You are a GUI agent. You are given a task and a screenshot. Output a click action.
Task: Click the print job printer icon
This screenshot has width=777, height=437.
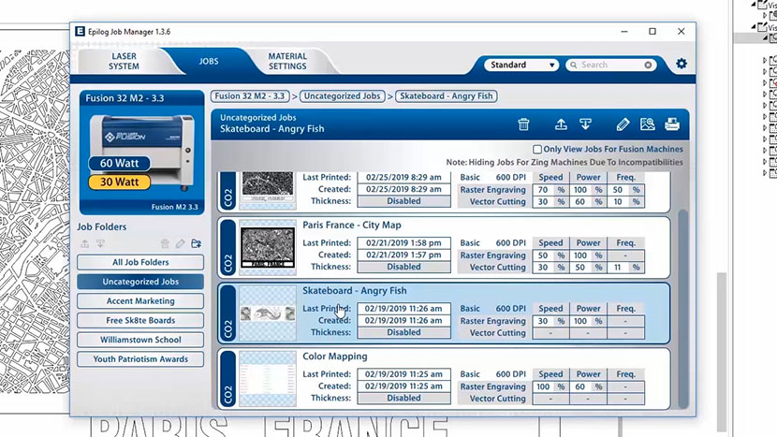(x=671, y=124)
